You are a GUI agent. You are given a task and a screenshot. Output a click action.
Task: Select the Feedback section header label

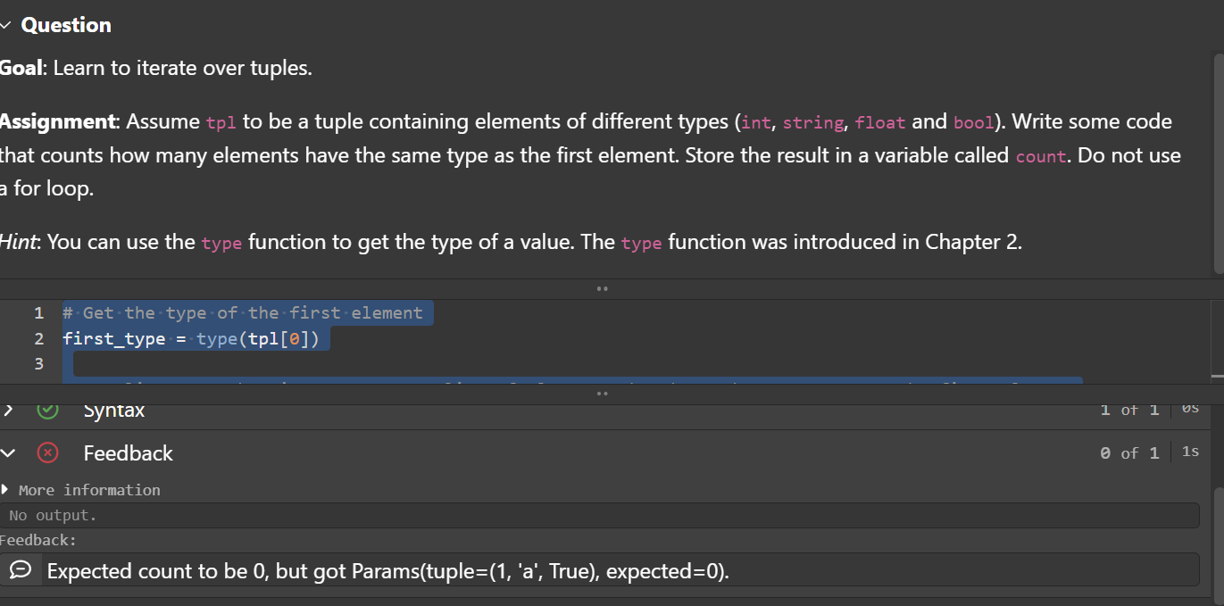(128, 452)
